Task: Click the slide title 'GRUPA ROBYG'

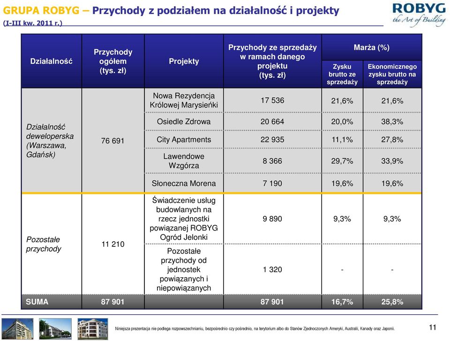Action: (41, 10)
